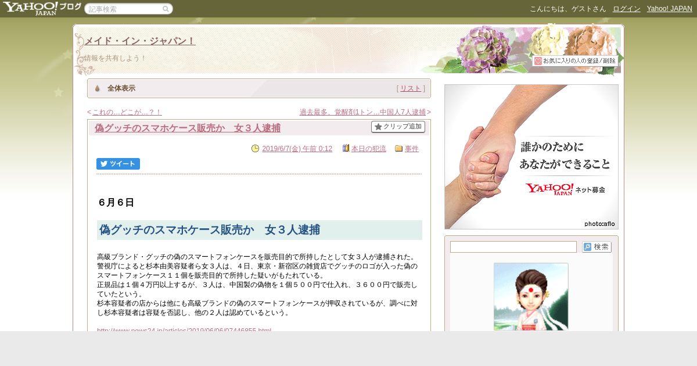Click the ツイート button
Viewport: 697px width, 366px height.
(x=118, y=164)
